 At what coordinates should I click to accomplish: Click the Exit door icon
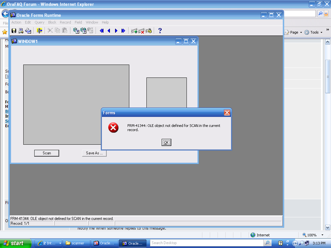39,31
